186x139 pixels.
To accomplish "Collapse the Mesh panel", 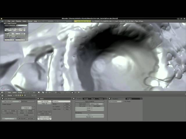I will (x=38, y=98).
